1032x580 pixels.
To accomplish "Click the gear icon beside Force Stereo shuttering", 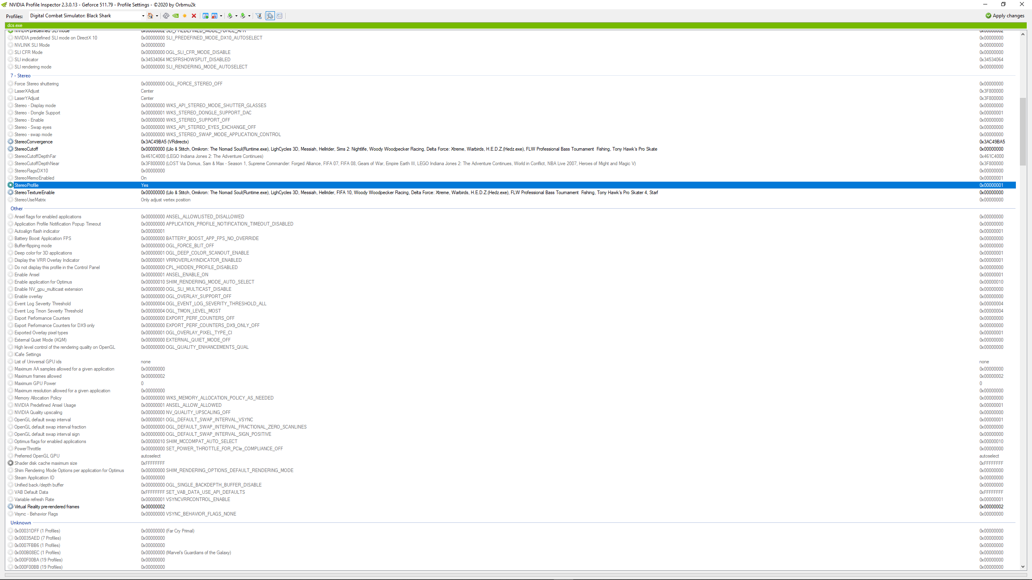I will click(x=10, y=84).
